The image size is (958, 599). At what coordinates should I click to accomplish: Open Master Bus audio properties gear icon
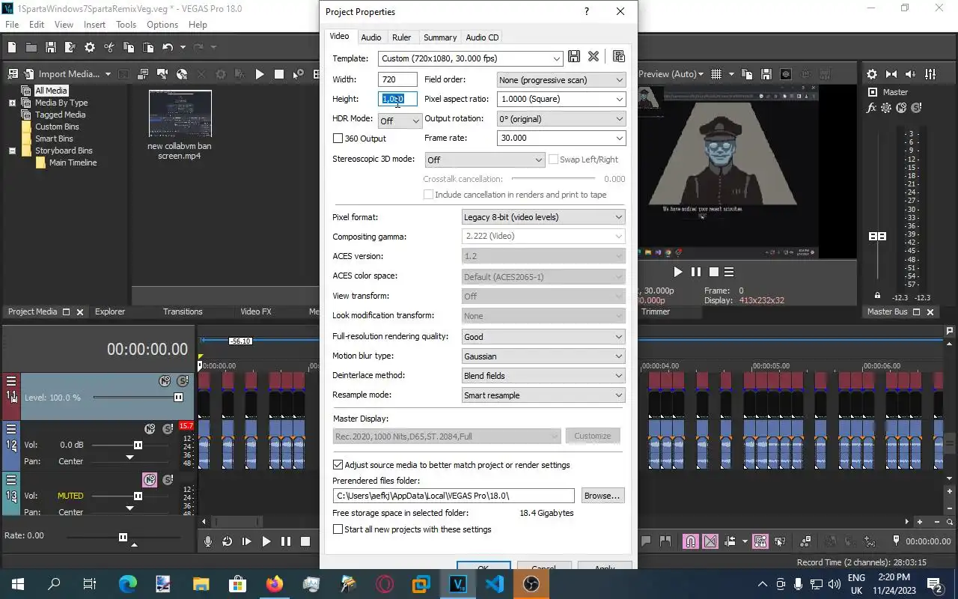[x=872, y=74]
